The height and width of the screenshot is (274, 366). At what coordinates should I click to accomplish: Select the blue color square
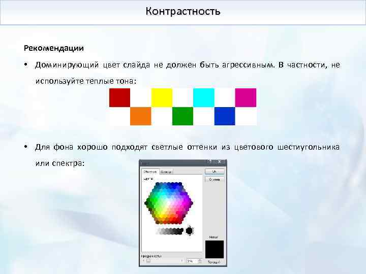coord(225,116)
